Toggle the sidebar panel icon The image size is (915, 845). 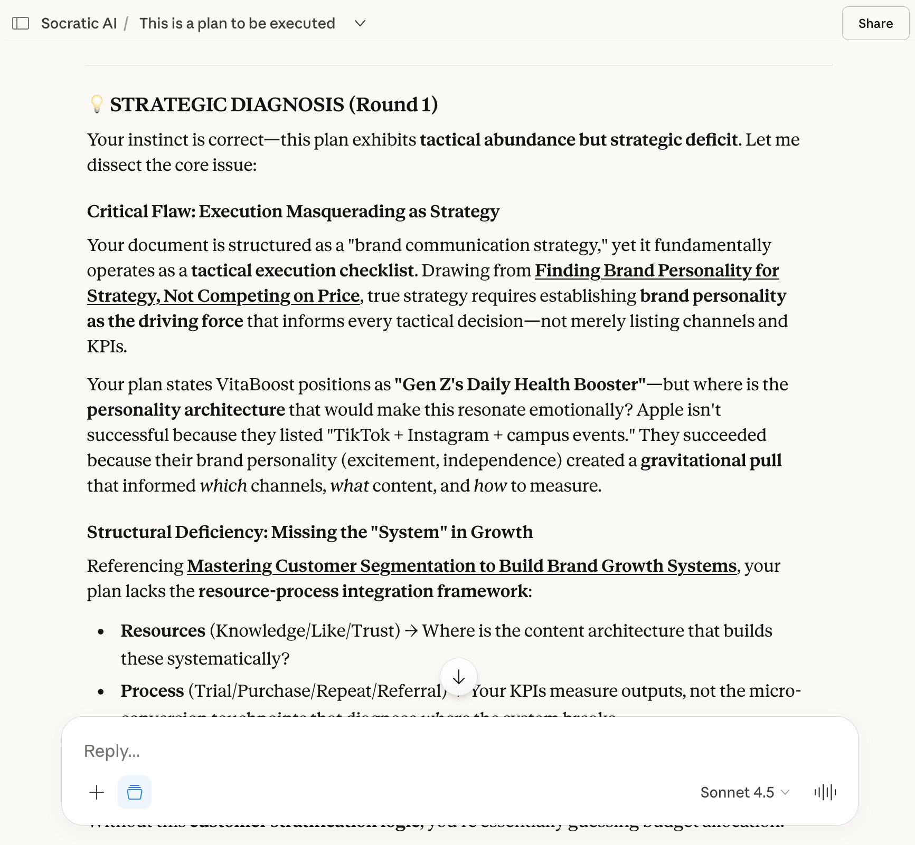click(21, 23)
